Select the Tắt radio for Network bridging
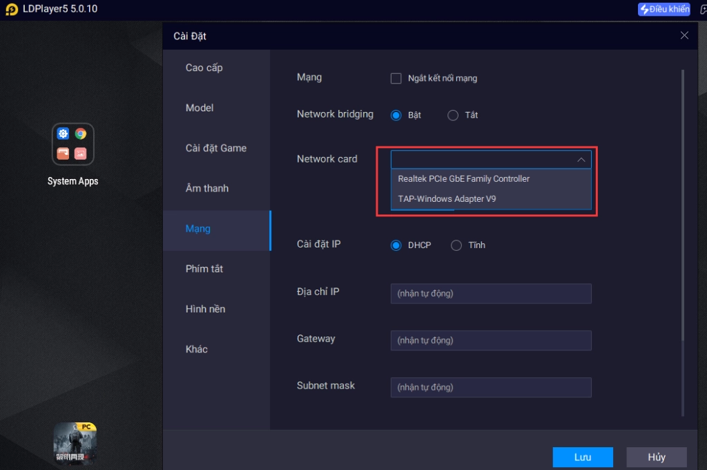 click(453, 115)
